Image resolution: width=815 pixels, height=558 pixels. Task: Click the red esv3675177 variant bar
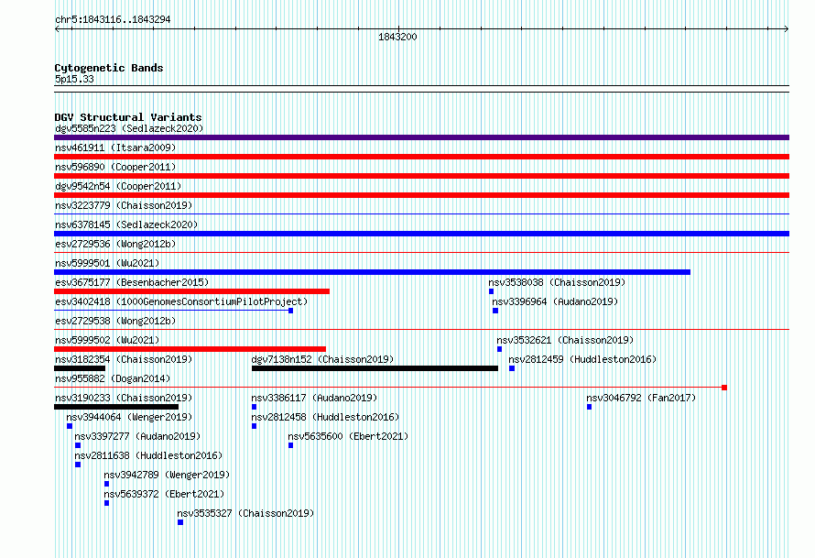tap(191, 291)
